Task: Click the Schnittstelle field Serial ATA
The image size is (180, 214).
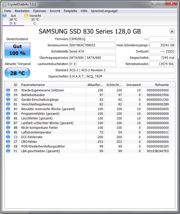Action: point(92,51)
